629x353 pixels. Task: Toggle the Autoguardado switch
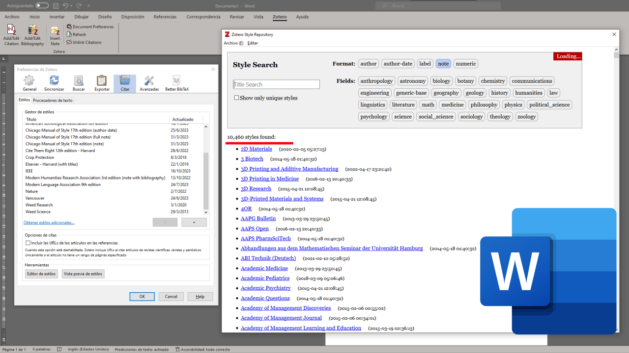pos(42,5)
